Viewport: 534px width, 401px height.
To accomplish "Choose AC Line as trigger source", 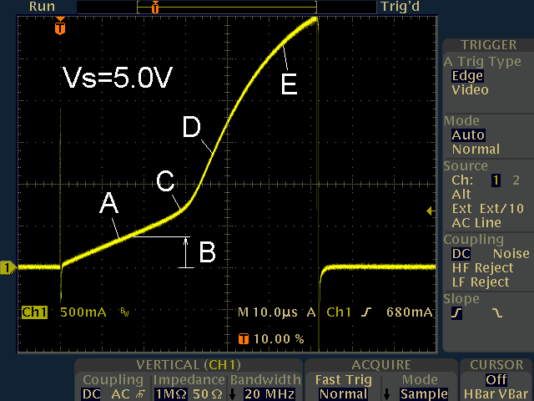I will (476, 223).
